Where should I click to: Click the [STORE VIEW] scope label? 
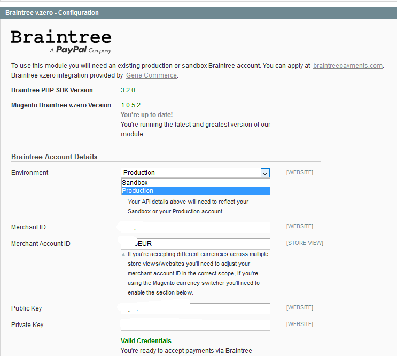(305, 243)
